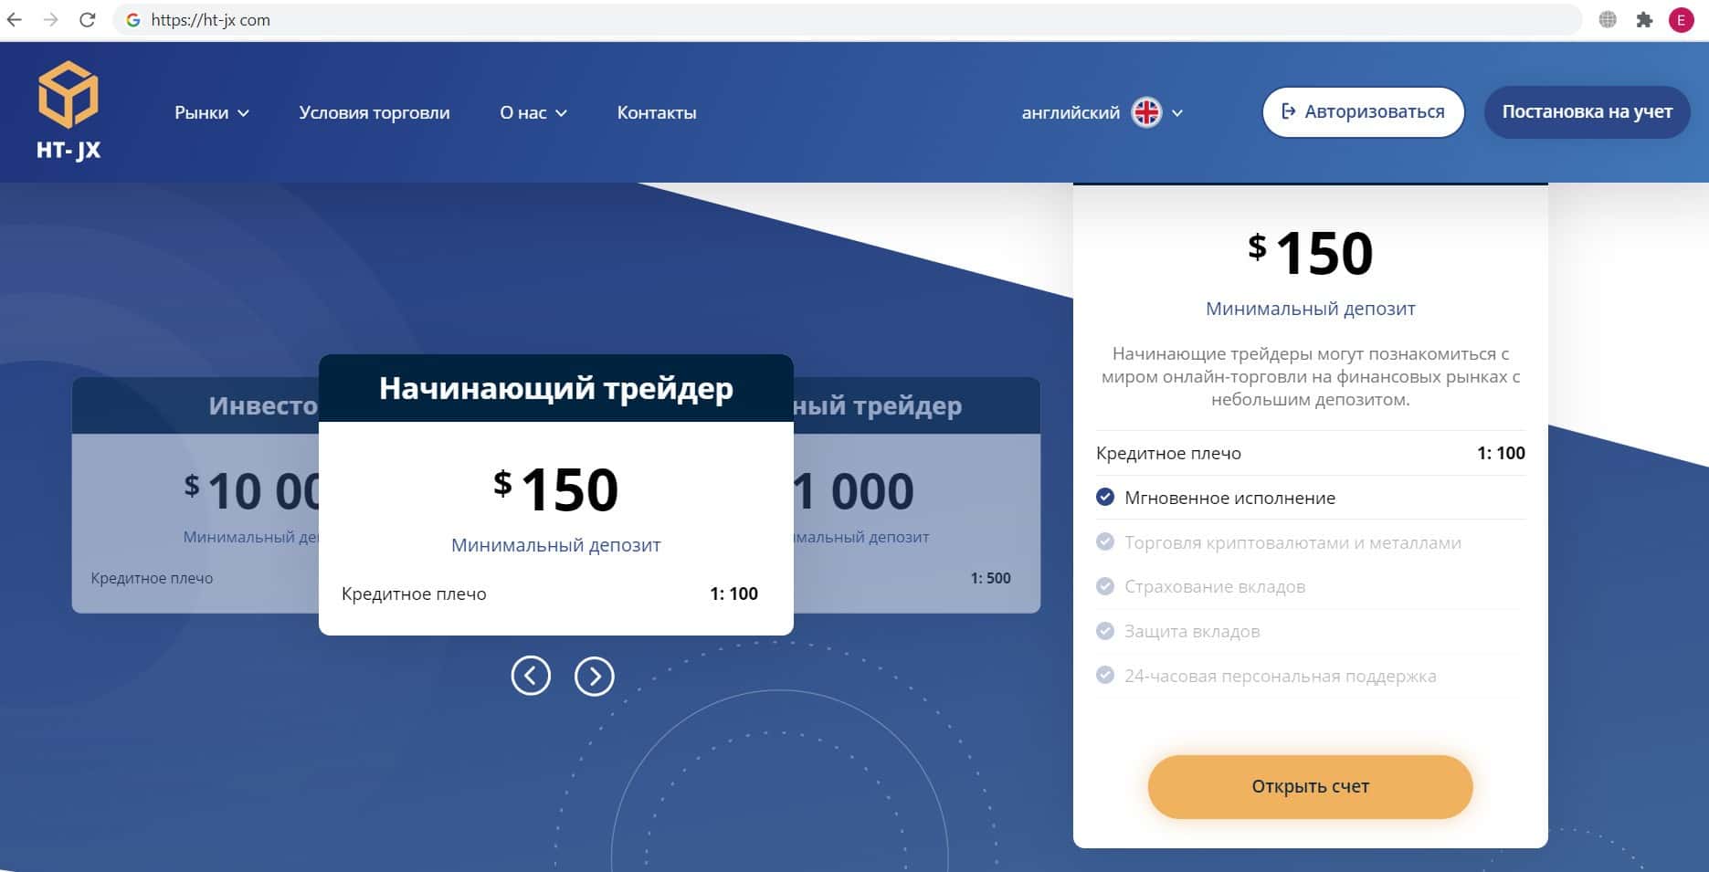Screen dimensions: 1709x872
Task: Click the Авторизоваться login button
Action: coord(1364,112)
